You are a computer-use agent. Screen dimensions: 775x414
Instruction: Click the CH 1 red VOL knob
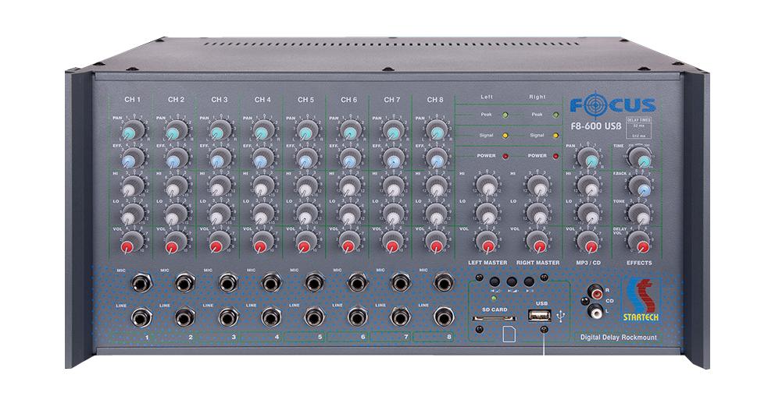[129, 246]
